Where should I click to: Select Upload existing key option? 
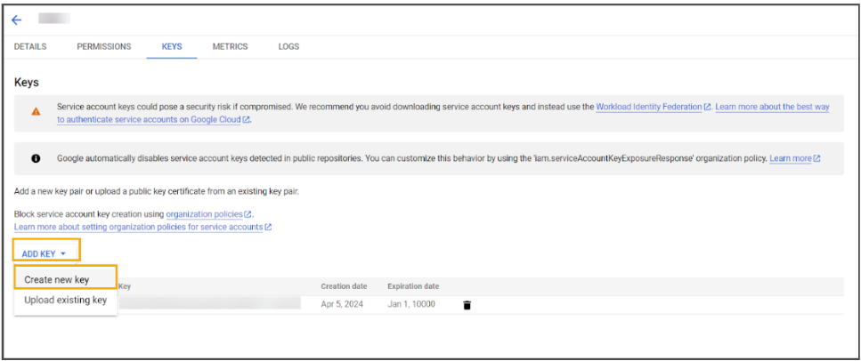(65, 301)
